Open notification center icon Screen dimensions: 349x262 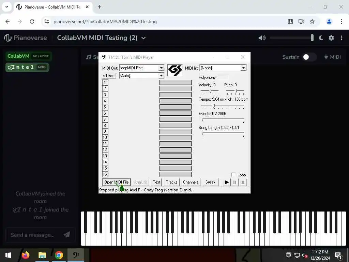(x=338, y=255)
